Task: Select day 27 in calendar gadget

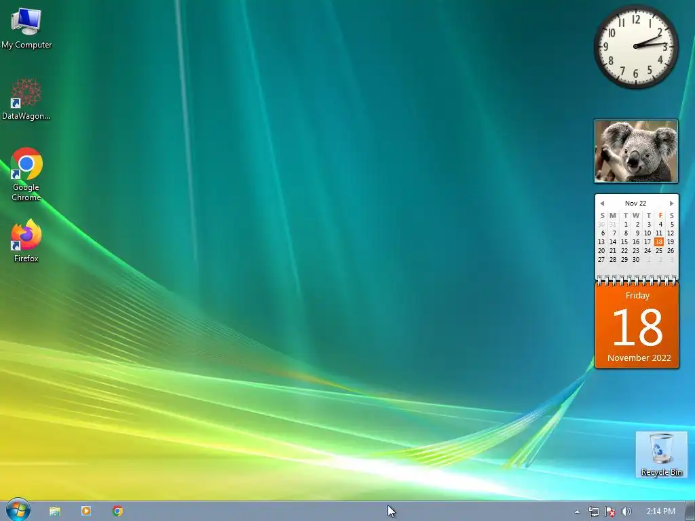Action: (x=601, y=260)
